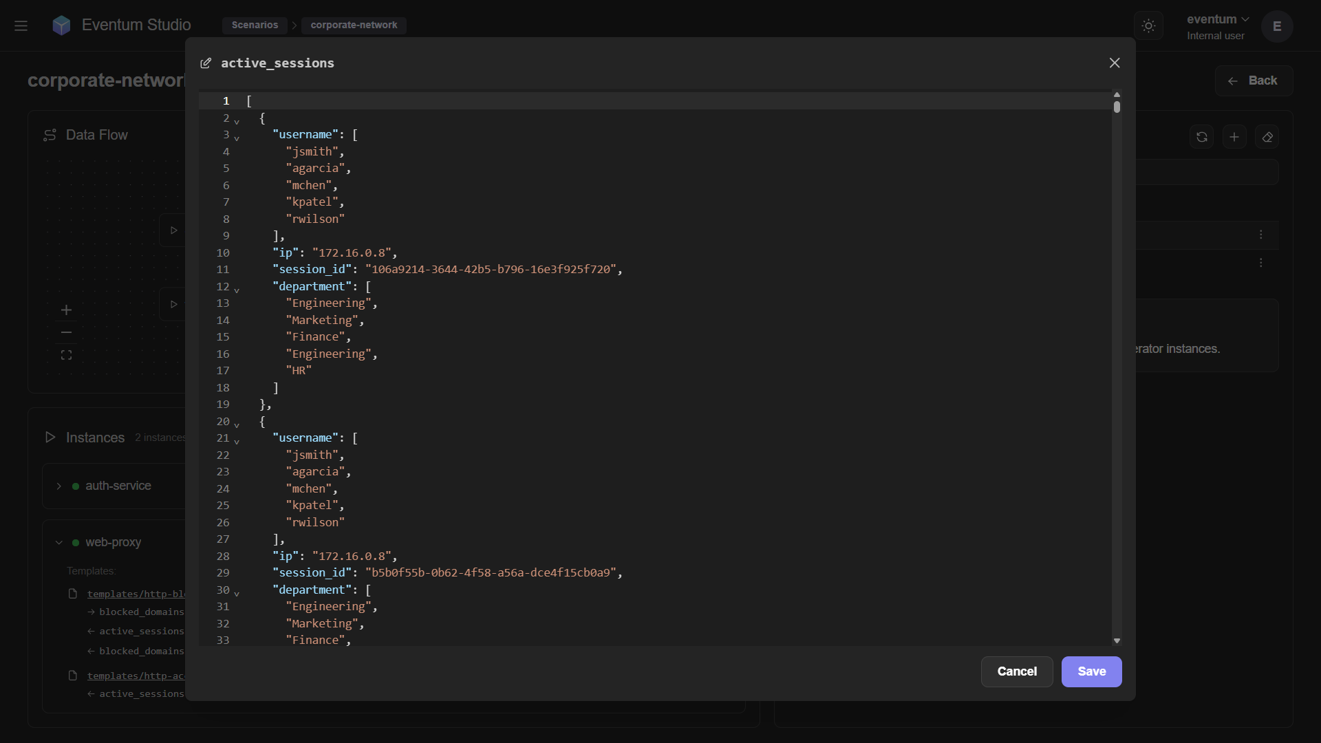Fold code at line 2 chevron
The image size is (1321, 743).
(237, 122)
